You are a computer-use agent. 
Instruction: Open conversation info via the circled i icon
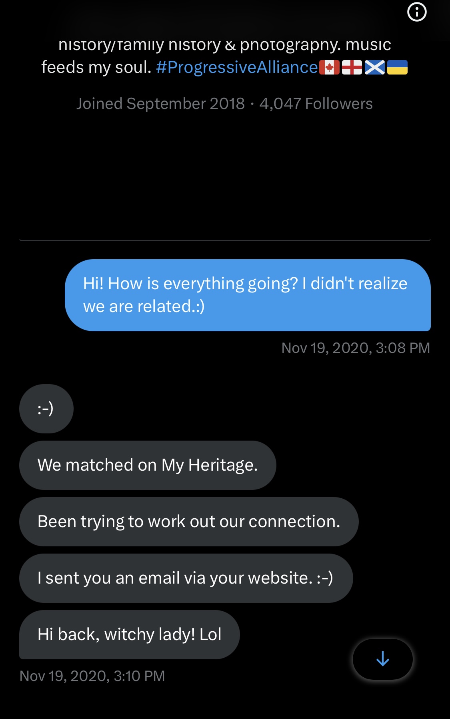click(x=417, y=12)
